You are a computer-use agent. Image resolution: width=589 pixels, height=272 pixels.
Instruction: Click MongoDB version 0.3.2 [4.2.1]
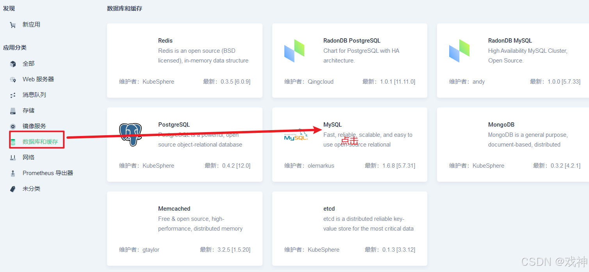(566, 166)
